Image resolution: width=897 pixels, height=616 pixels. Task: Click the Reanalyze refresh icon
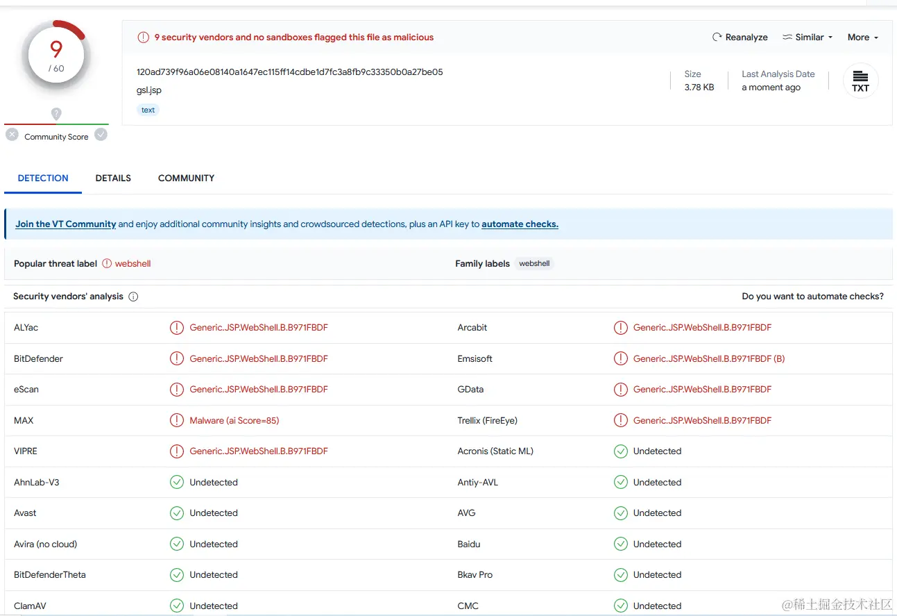point(717,38)
